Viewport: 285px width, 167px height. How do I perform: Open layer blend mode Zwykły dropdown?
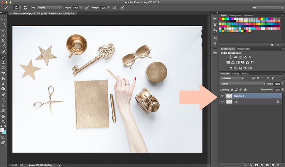243,84
